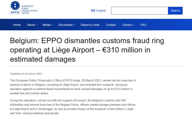This screenshot has height=116, width=192.
Task: Click the Published on 28 March 2023 date
Action: tap(26, 74)
